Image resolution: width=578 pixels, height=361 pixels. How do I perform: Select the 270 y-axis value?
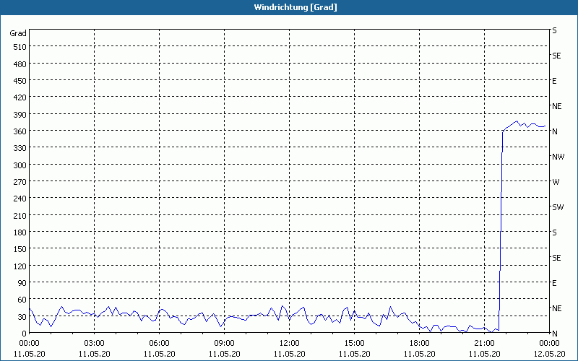(x=20, y=182)
